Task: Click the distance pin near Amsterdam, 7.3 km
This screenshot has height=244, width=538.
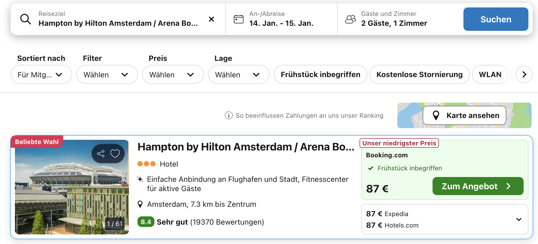Action: point(140,204)
